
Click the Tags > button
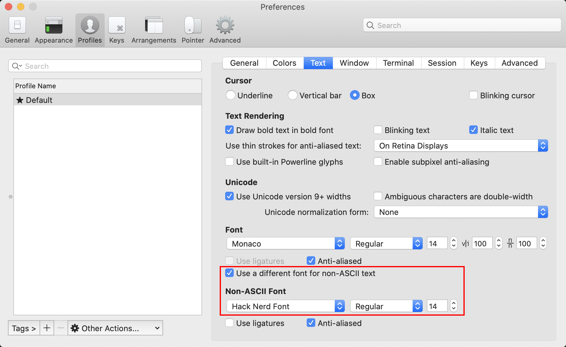click(x=24, y=328)
